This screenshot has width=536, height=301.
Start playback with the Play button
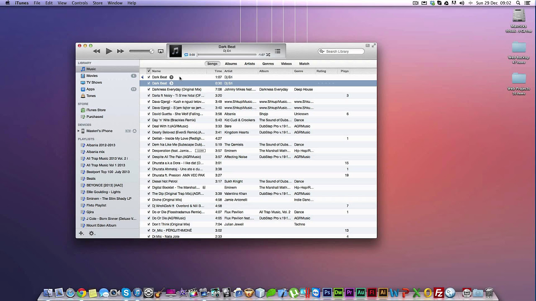coord(109,51)
